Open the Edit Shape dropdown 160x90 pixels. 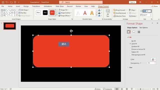24,10
